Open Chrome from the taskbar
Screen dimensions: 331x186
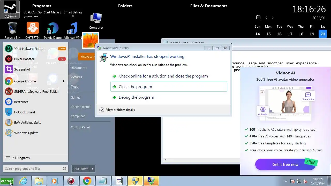pyautogui.click(x=87, y=181)
